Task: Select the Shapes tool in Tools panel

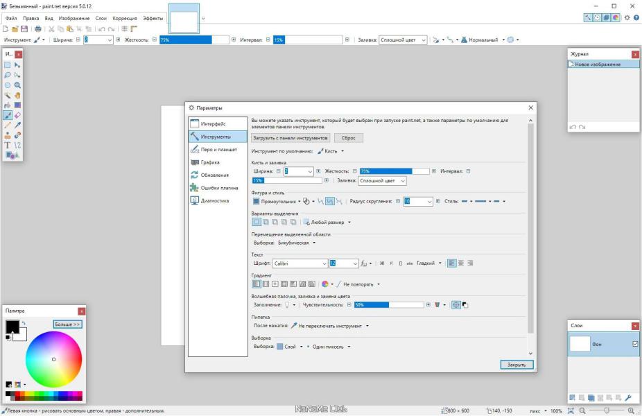Action: click(x=11, y=155)
